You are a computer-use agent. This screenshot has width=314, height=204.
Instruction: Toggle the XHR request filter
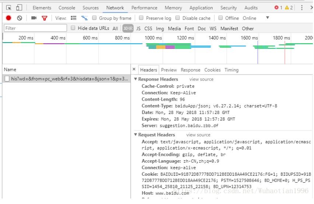click(128, 28)
